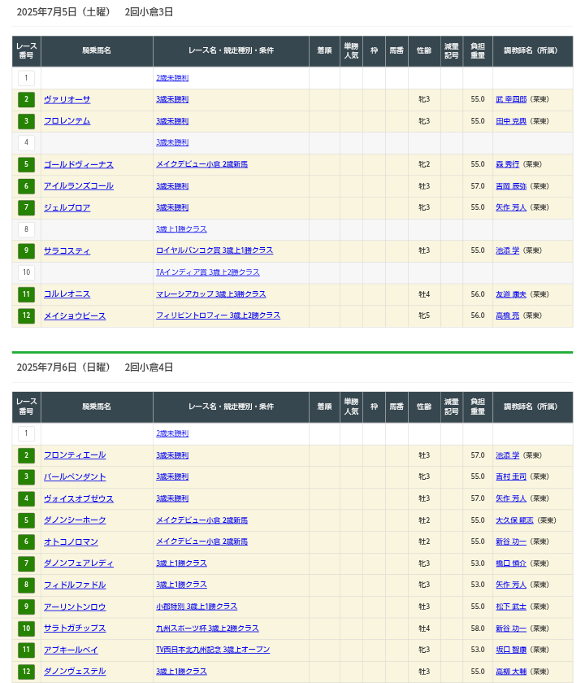Open horse link アブキールベイ
Viewport: 585px width, 683px height.
[71, 650]
